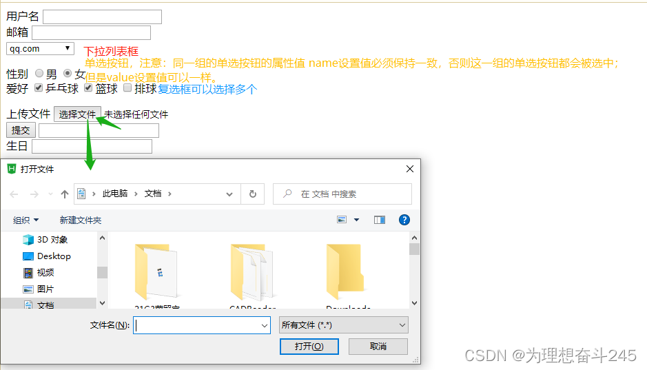Screen dimensions: 647x370
Task: Click navigation pane scroll up arrow
Action: click(x=103, y=238)
